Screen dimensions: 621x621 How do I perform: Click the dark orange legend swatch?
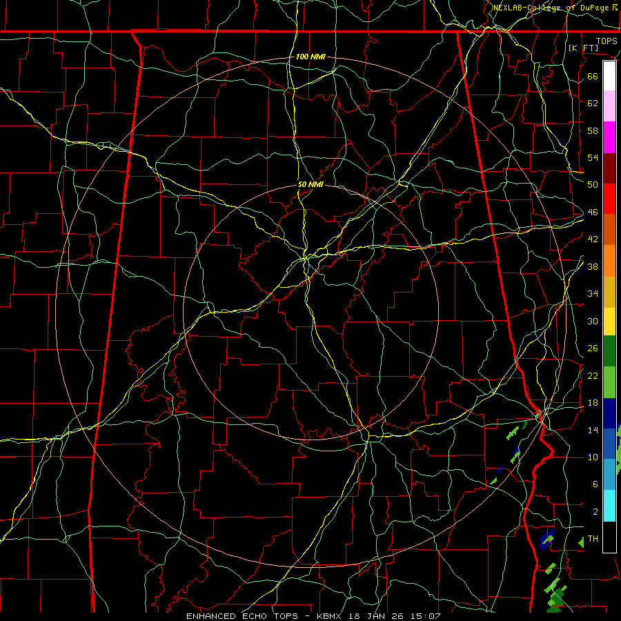click(x=609, y=230)
